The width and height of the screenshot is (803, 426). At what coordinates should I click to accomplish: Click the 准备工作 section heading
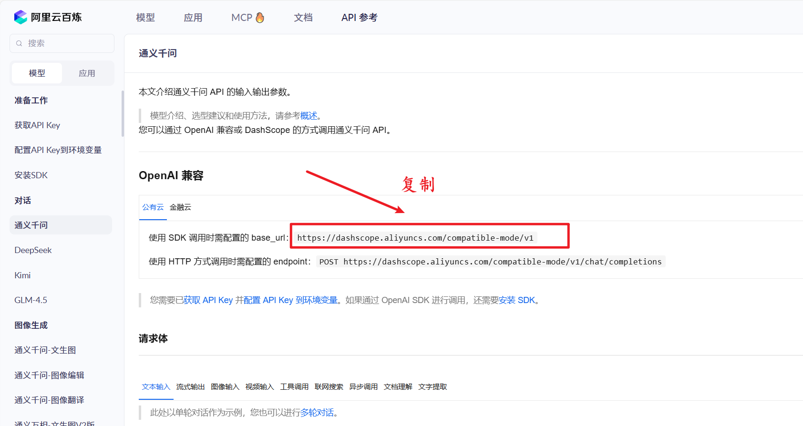(x=31, y=101)
